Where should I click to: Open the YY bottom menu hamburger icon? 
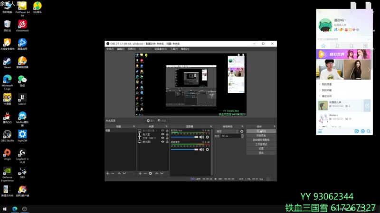[x=320, y=131]
